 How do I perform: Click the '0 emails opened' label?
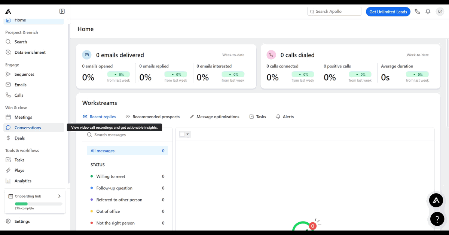click(x=97, y=66)
